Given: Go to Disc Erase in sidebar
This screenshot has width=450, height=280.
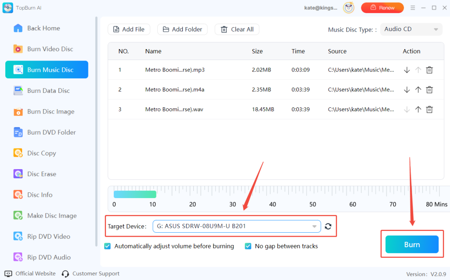Looking at the screenshot, I should (x=41, y=174).
